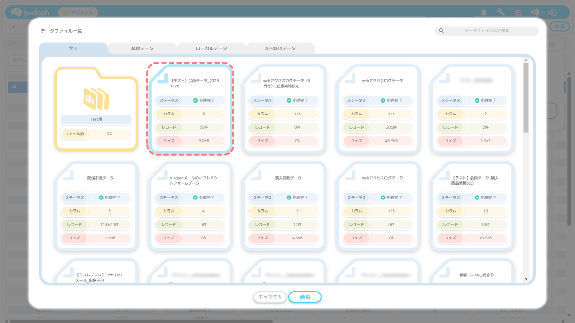Click the search magnifier icon

[441, 31]
